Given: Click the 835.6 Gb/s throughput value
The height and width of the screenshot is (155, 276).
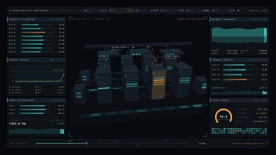Looking at the screenshot, I should point(233,51).
